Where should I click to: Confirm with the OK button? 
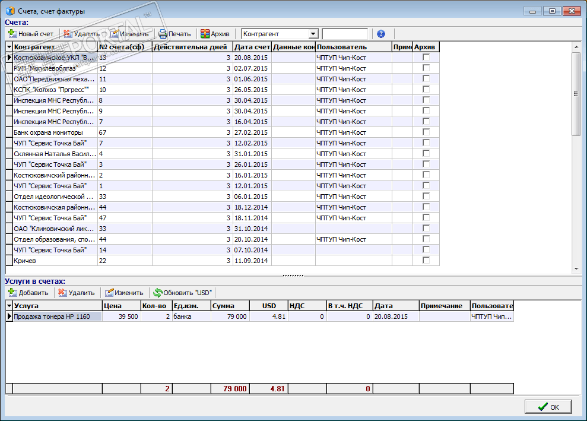pos(548,407)
